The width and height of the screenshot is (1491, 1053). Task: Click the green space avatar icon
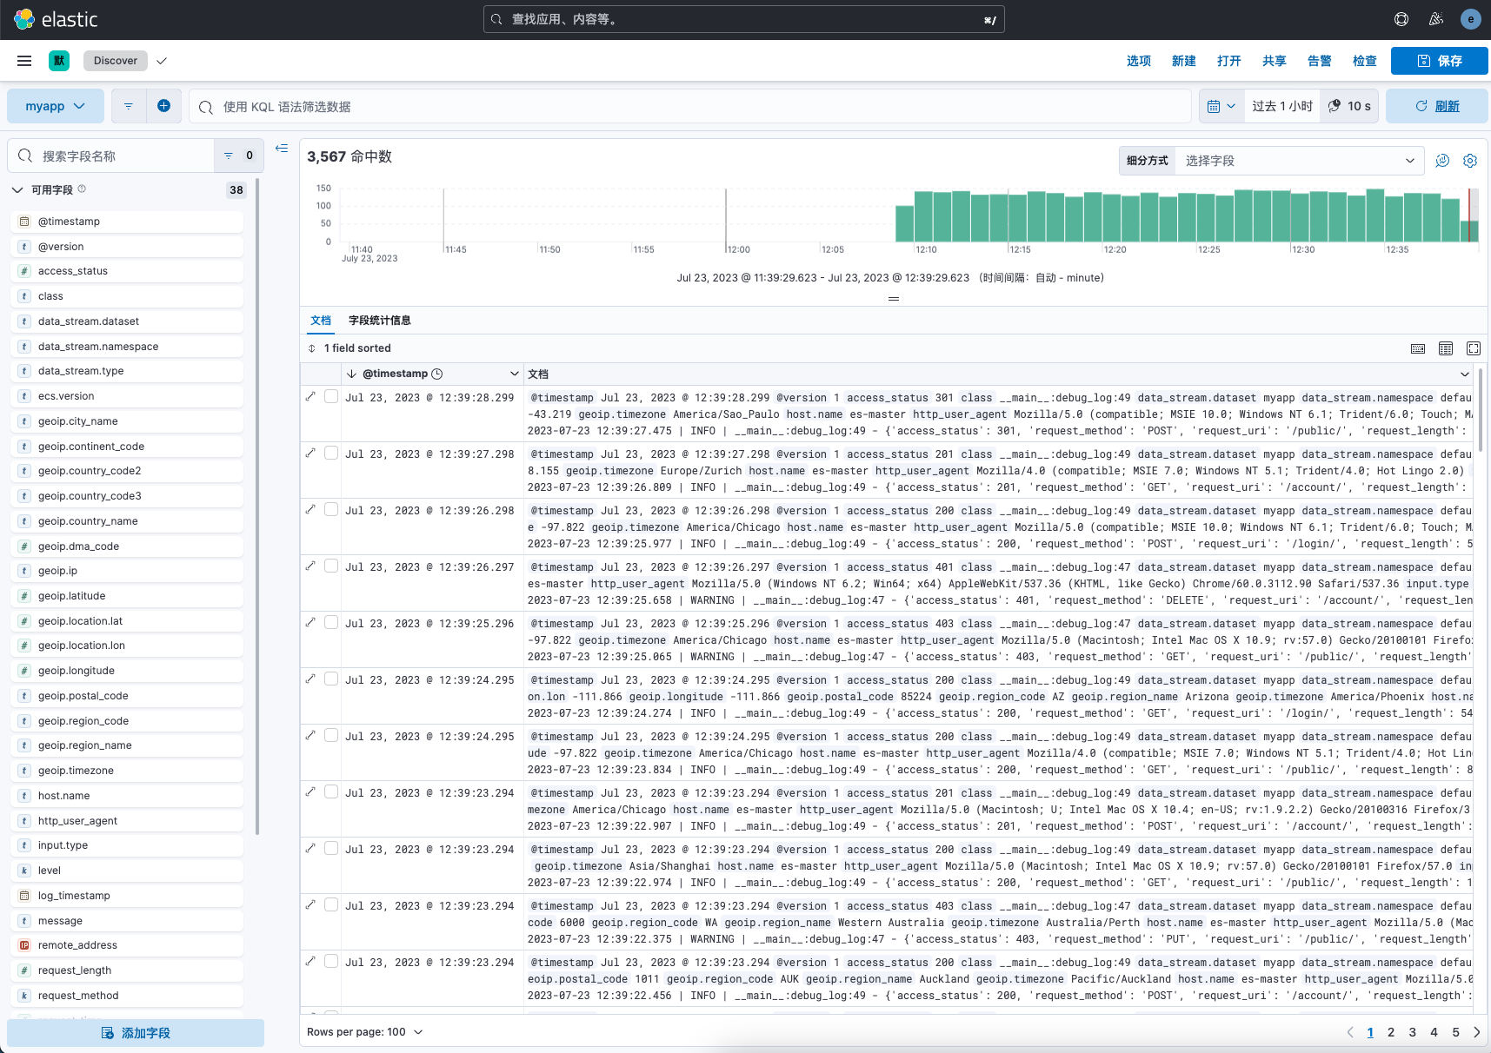pos(59,61)
